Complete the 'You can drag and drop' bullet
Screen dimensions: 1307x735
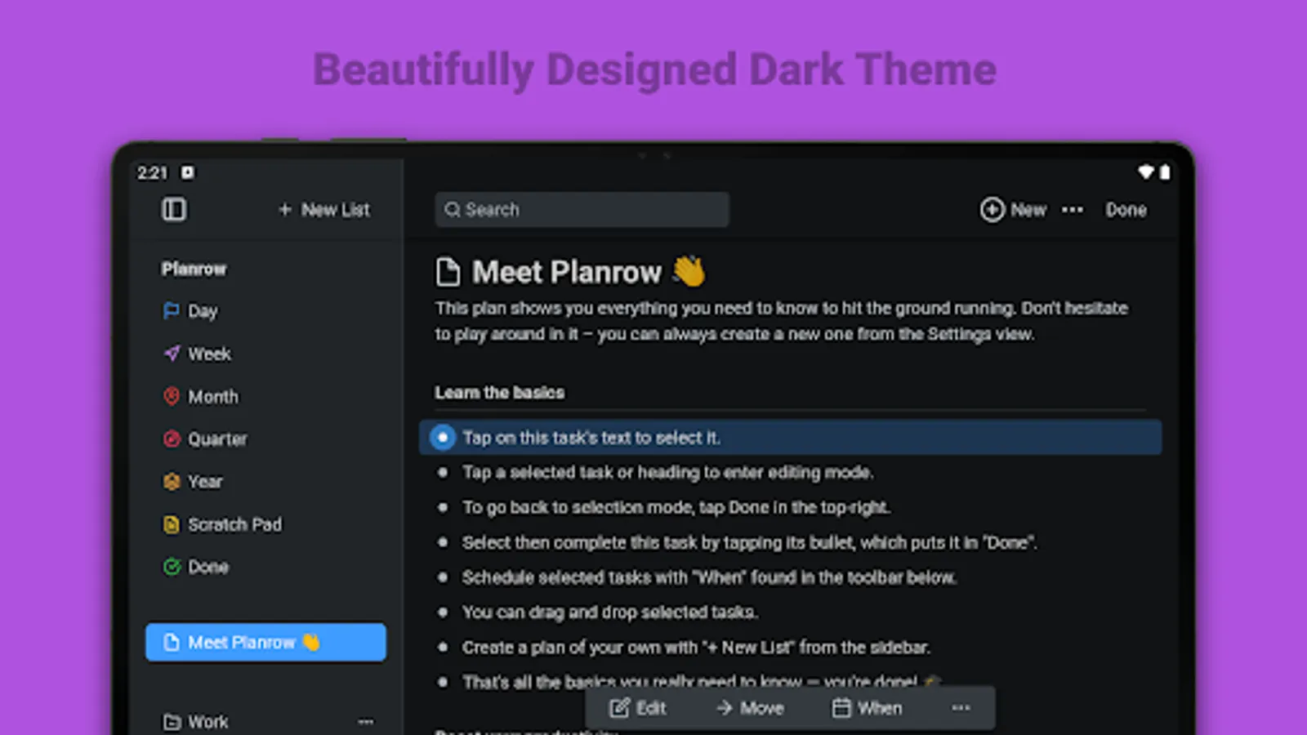[x=443, y=612]
